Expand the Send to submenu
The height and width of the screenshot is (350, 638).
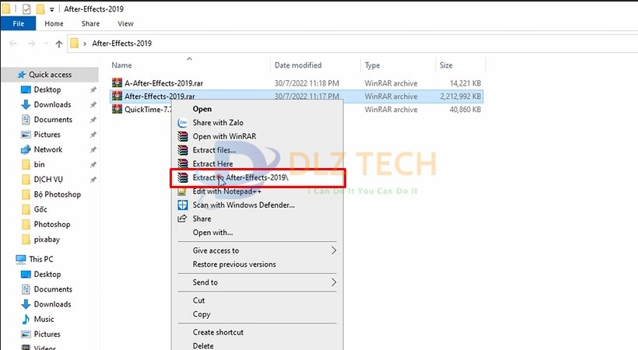point(258,282)
